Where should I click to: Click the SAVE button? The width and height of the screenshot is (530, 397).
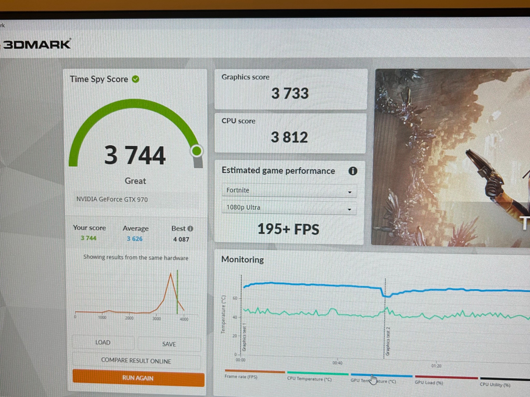[169, 344]
